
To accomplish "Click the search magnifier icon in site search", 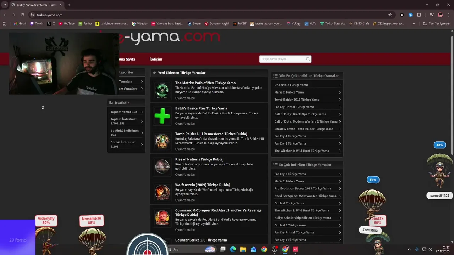I will pos(308,59).
